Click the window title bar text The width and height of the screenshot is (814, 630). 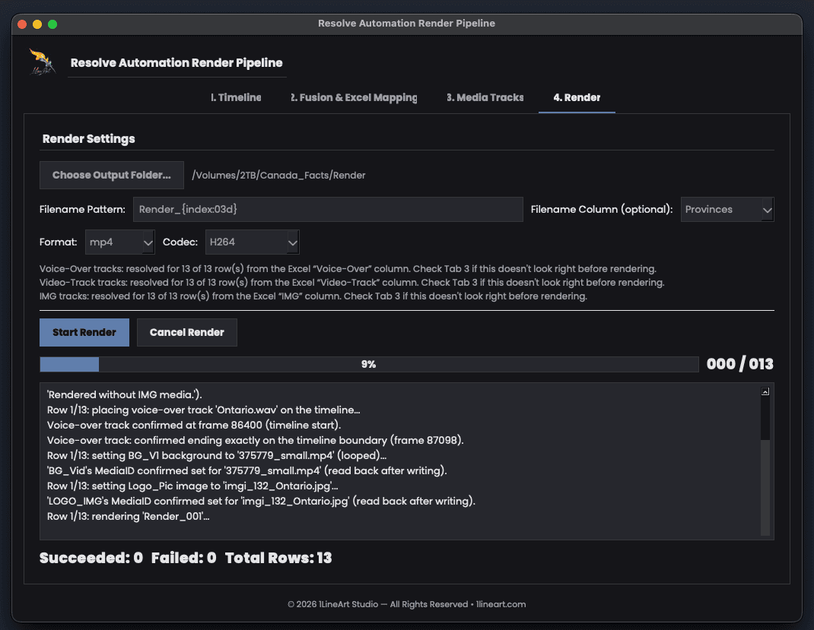406,24
